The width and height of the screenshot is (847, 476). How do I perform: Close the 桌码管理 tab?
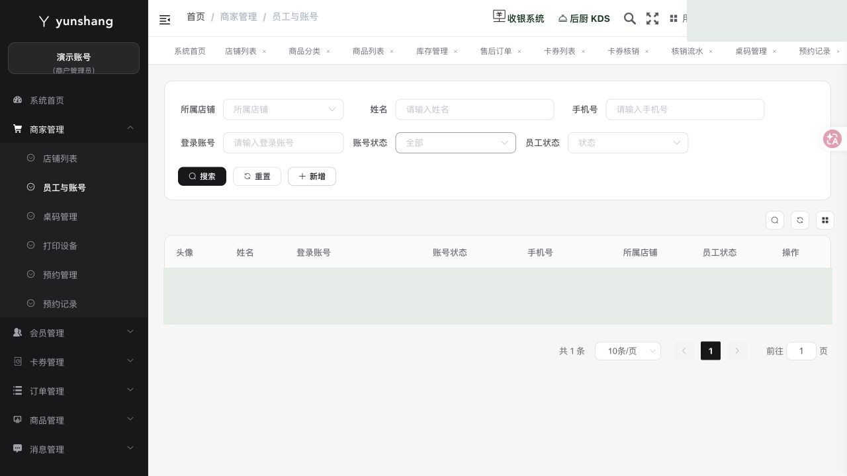[775, 51]
